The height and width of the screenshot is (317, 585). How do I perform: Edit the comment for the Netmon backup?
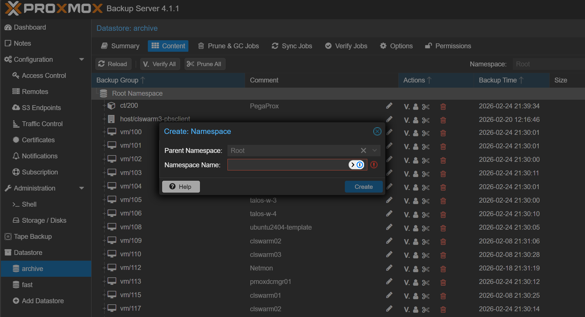pyautogui.click(x=389, y=268)
